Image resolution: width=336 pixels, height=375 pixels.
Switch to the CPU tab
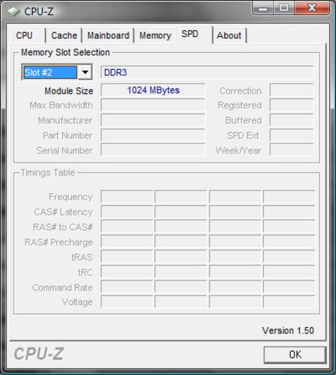(x=29, y=36)
